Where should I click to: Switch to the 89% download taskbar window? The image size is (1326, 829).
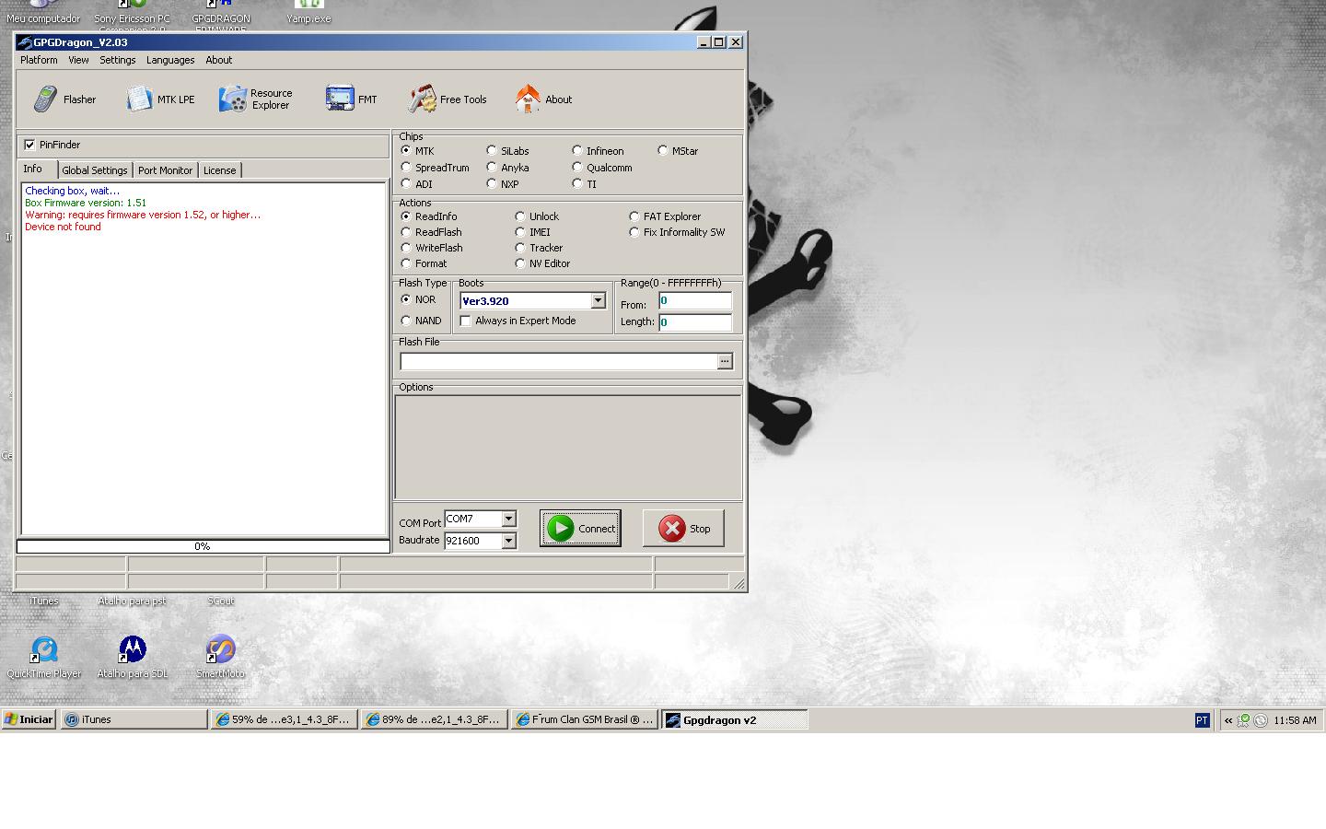coord(435,719)
